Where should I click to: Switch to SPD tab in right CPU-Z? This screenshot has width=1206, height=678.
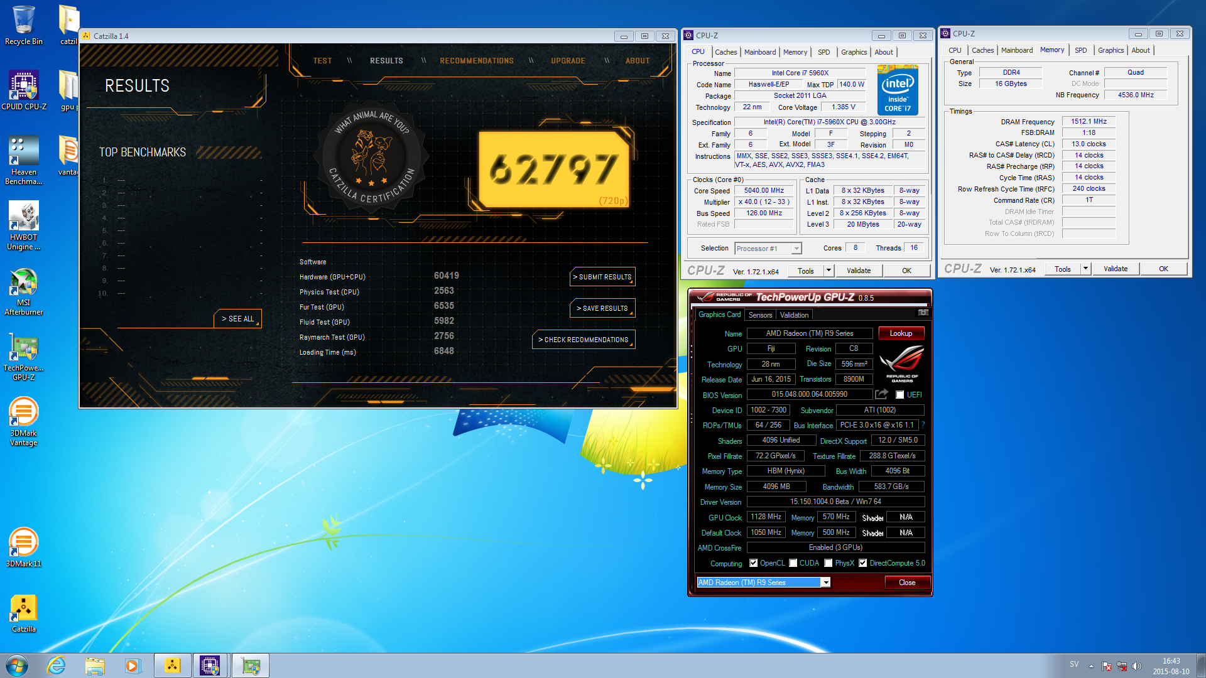click(x=1080, y=50)
